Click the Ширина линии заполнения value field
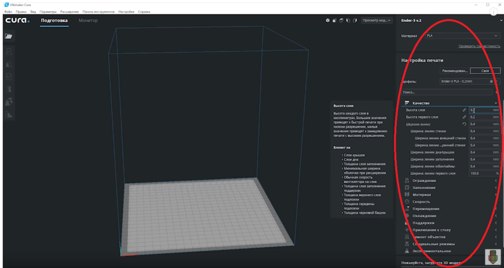The width and height of the screenshot is (504, 268). pos(484,159)
